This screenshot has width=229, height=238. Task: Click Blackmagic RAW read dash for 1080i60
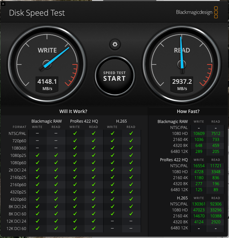click(x=56, y=148)
